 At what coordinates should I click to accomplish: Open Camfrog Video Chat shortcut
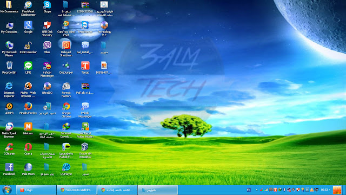click(x=66, y=29)
